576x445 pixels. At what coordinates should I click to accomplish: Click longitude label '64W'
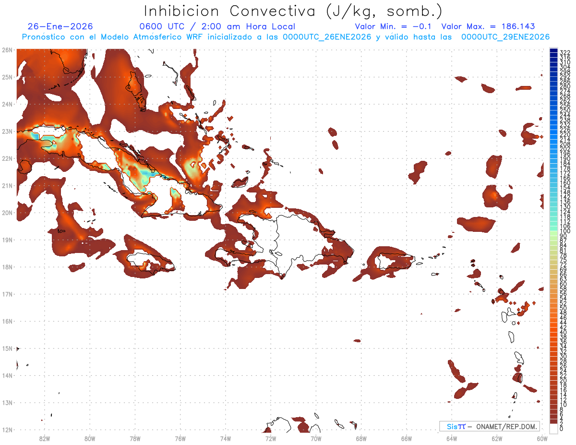(x=452, y=438)
